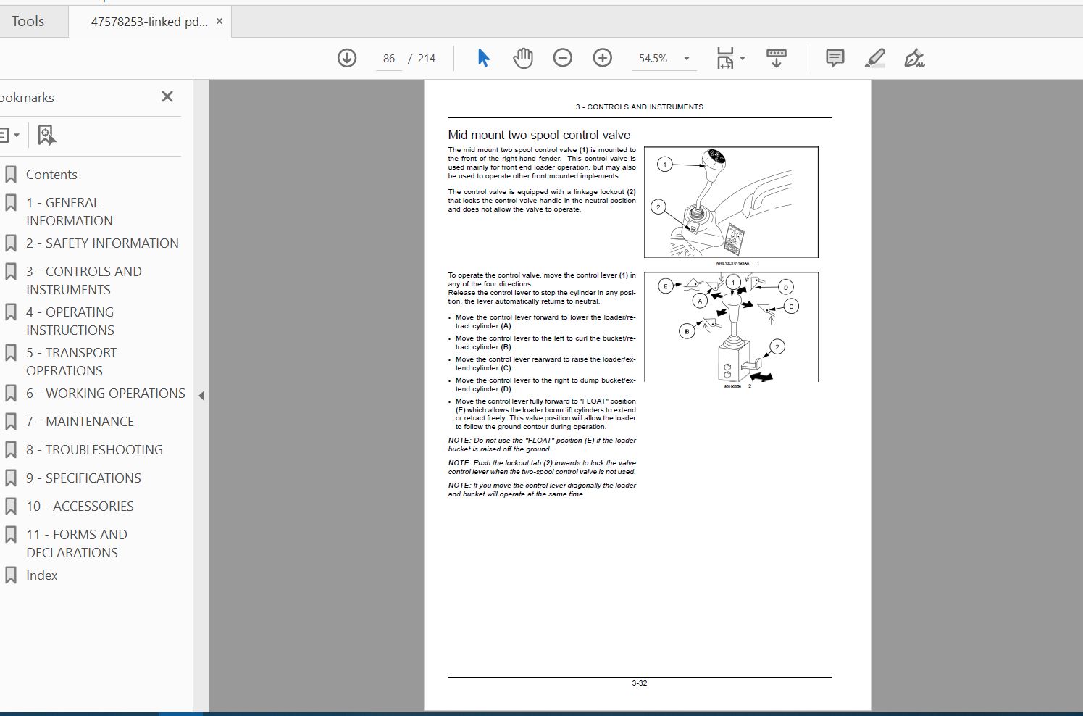The width and height of the screenshot is (1083, 716).
Task: Open 5 - TRANSPORT OPERATIONS bookmark
Action: point(71,362)
